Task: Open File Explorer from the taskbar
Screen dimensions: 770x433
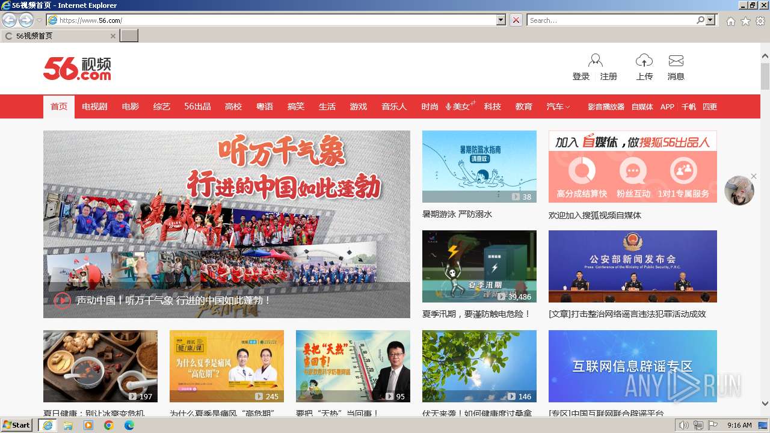Action: pyautogui.click(x=68, y=425)
